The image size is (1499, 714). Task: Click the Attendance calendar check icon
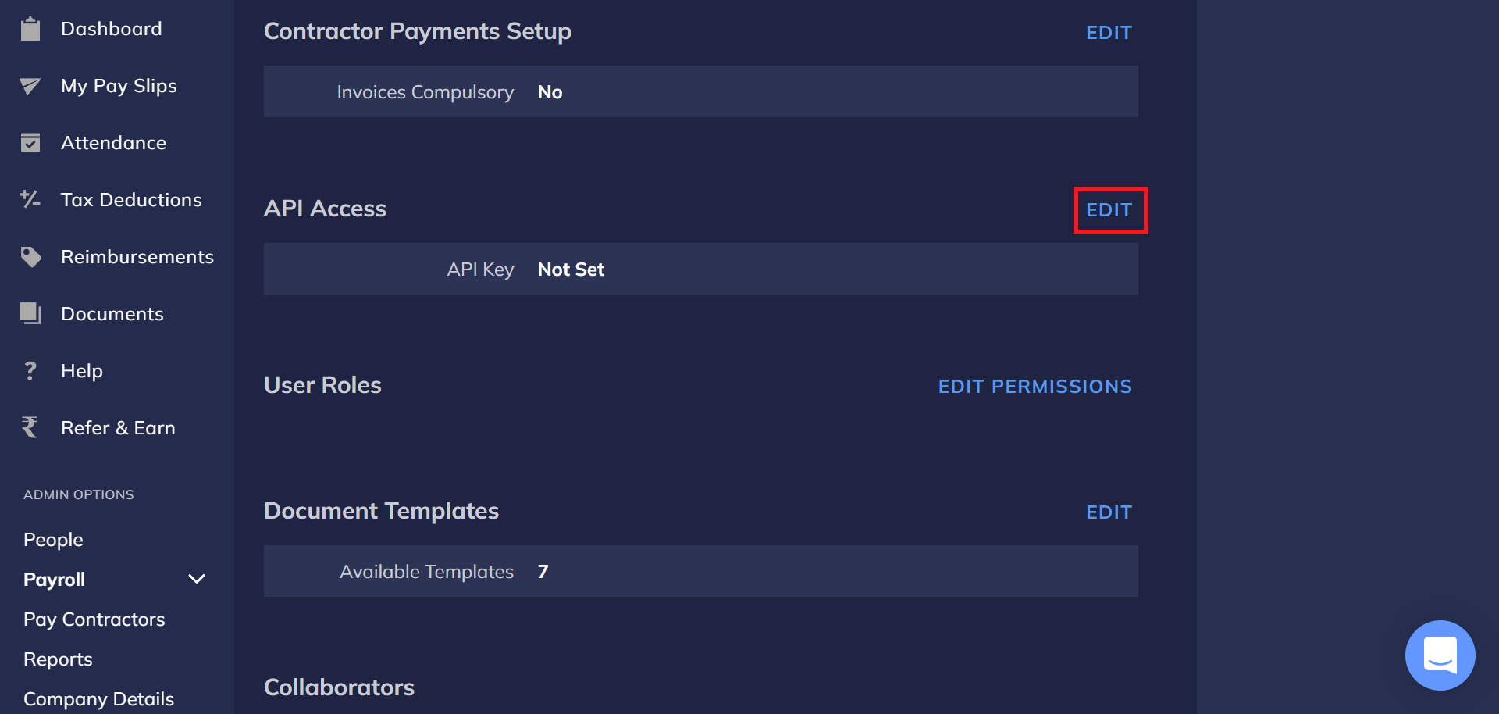(x=30, y=143)
